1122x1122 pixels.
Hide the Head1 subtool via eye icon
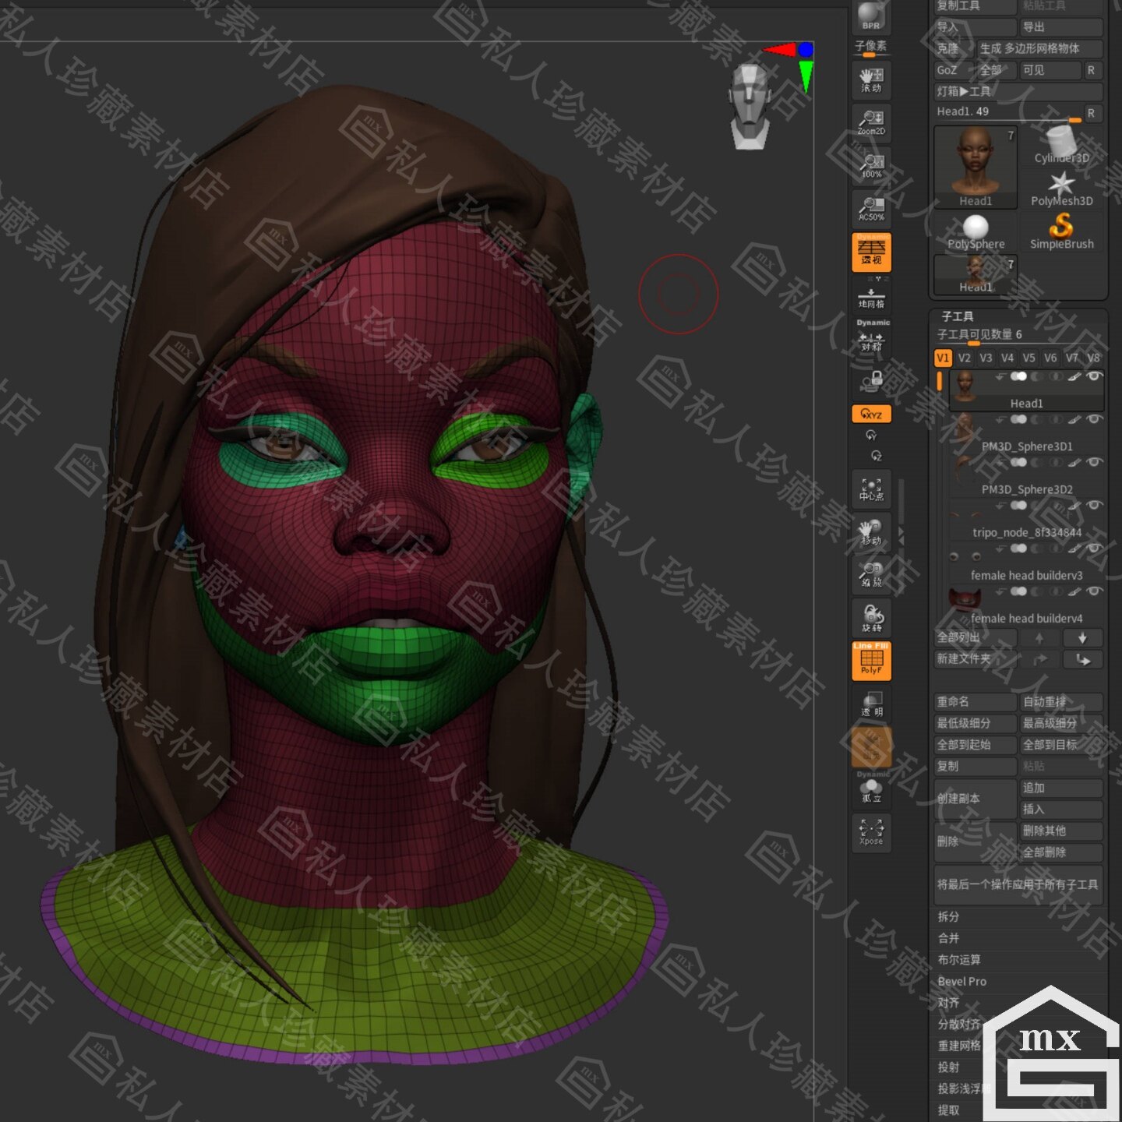pyautogui.click(x=1094, y=376)
